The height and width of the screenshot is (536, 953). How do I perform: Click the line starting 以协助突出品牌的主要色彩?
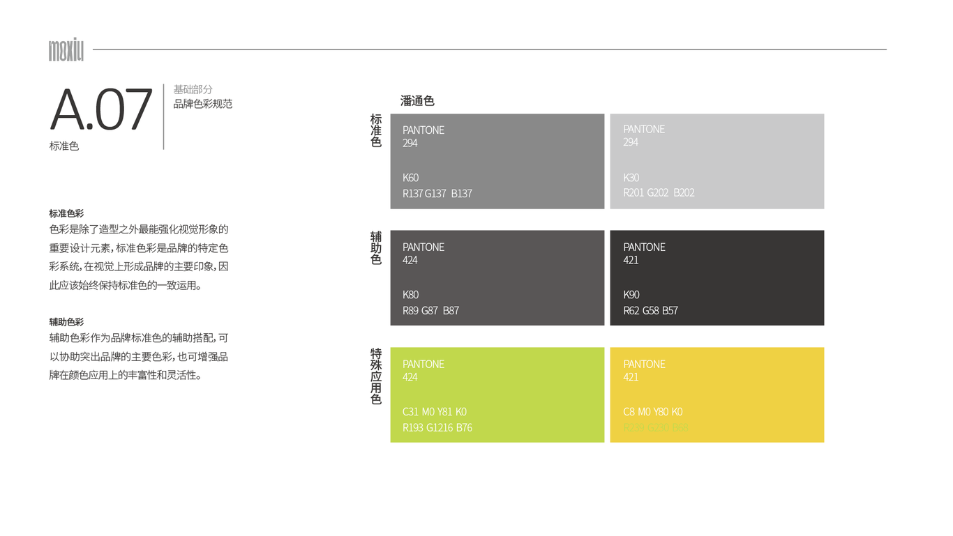coord(139,357)
